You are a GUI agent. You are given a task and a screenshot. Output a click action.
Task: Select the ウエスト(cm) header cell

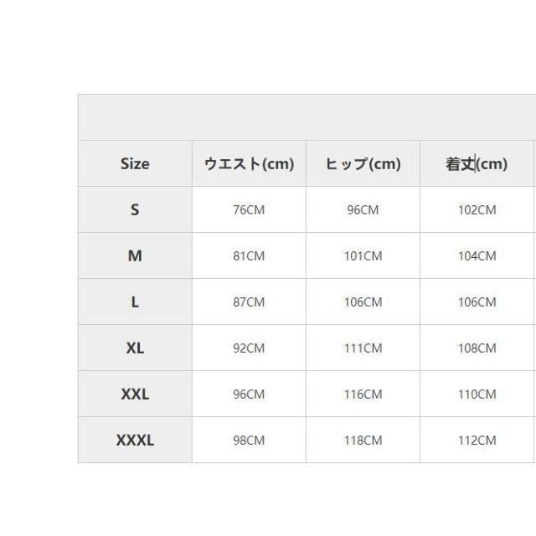click(249, 164)
